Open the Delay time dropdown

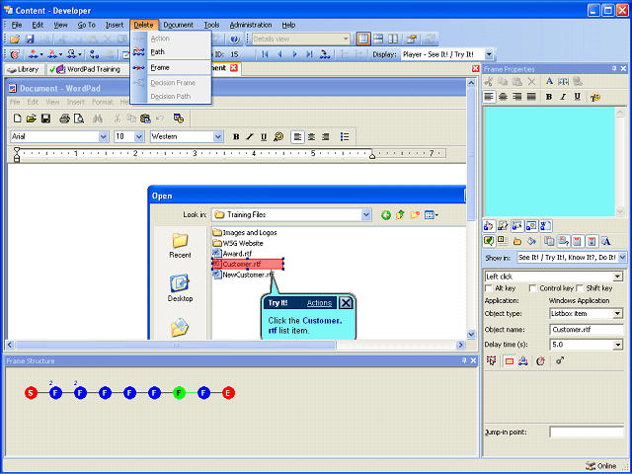tap(617, 345)
